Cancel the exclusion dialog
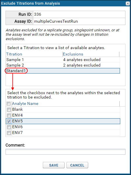Viewport: 131px width, 175px height. coord(77,165)
